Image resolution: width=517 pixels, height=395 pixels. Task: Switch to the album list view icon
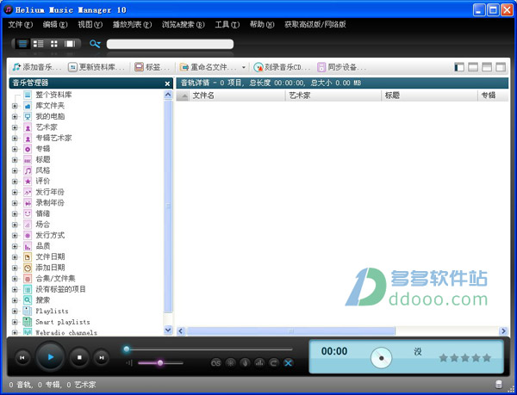(x=38, y=44)
